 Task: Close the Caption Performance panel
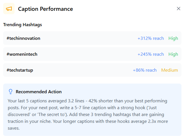pos(179,9)
